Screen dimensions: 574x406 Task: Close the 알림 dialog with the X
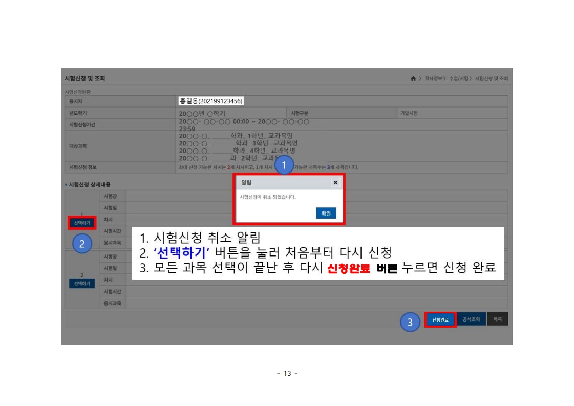click(335, 182)
